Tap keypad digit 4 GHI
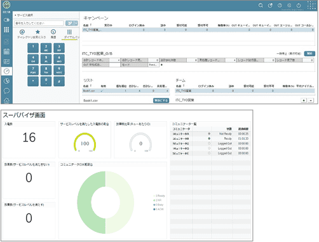Image resolution: width=319 pixels, height=242 pixels. (x=33, y=59)
